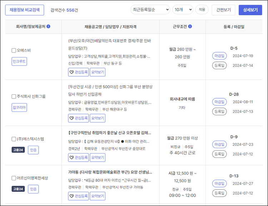The height and width of the screenshot is (206, 268).
Task: Click the D-13 deadline label
Action: pos(234,176)
